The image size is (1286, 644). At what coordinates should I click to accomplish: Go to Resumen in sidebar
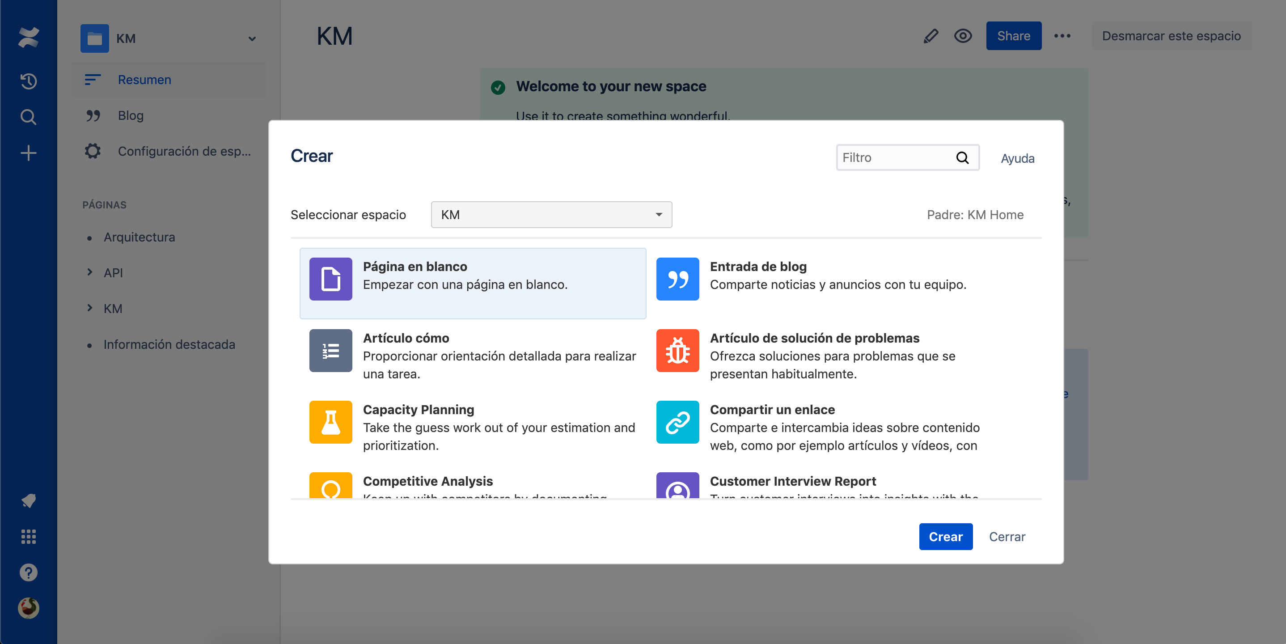[144, 79]
